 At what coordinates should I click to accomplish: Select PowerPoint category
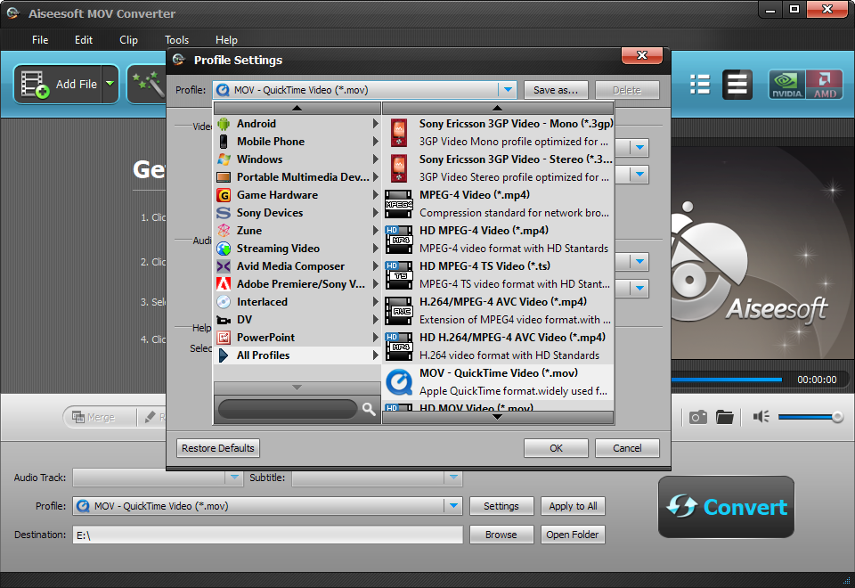pos(297,338)
